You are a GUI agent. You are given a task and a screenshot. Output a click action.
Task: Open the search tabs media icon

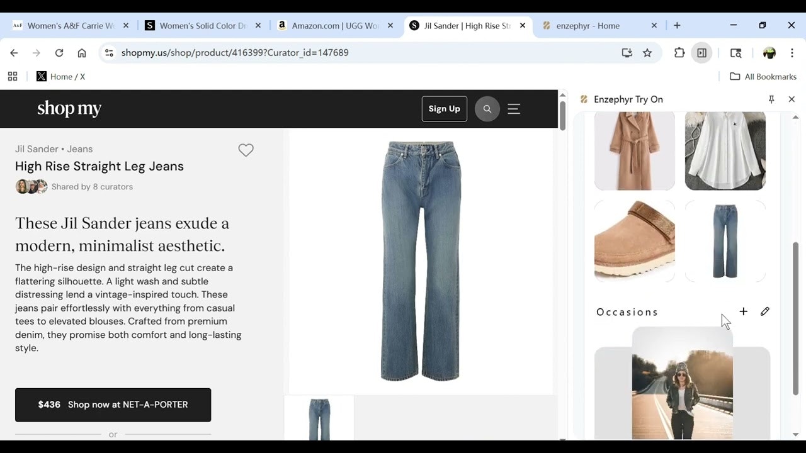(x=735, y=53)
